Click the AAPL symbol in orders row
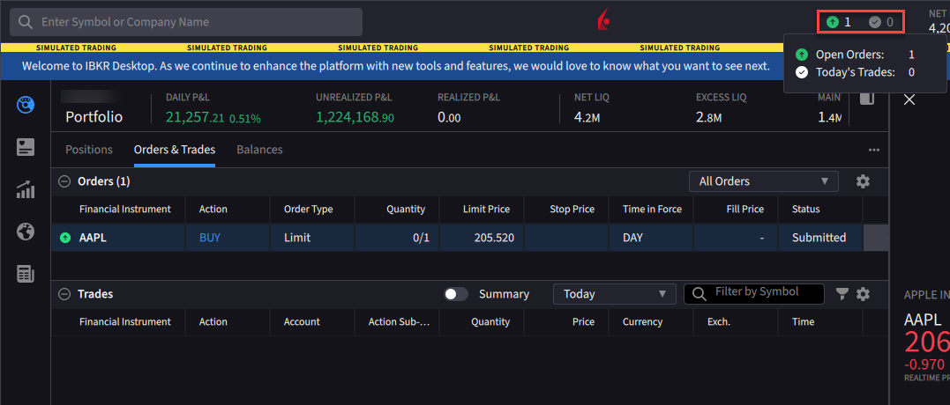The height and width of the screenshot is (405, 950). click(x=93, y=239)
